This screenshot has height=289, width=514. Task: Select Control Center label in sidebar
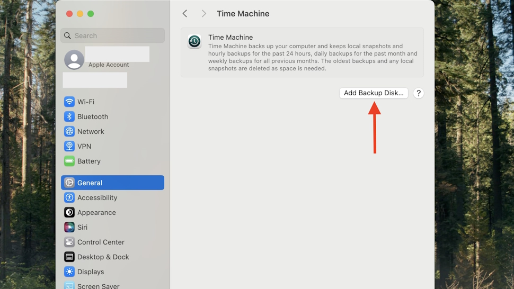tap(101, 242)
